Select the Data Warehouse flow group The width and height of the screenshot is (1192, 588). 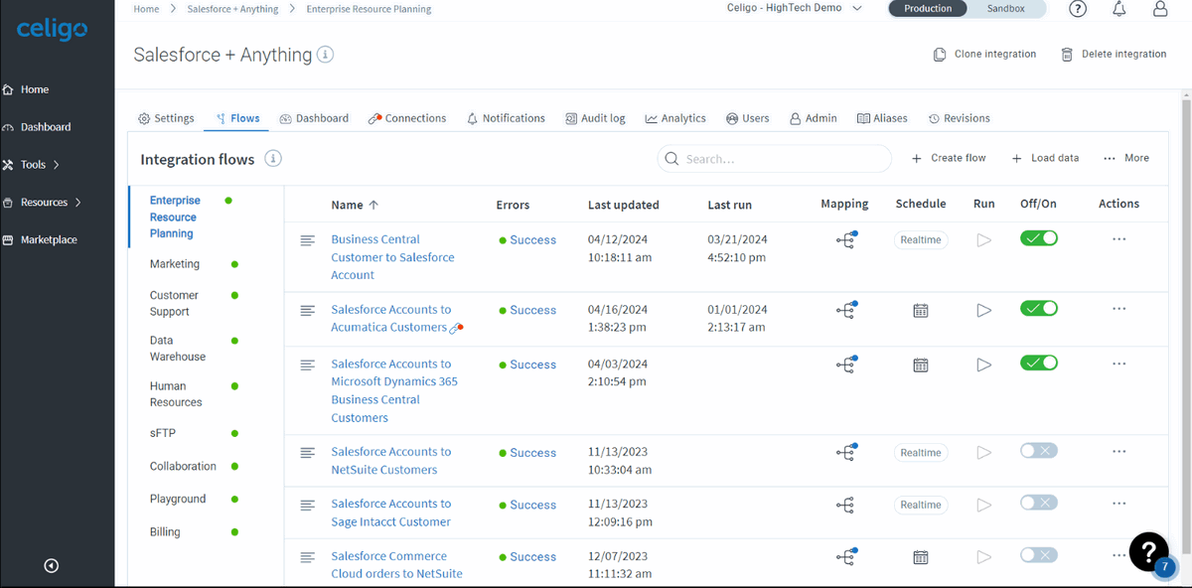coord(178,349)
